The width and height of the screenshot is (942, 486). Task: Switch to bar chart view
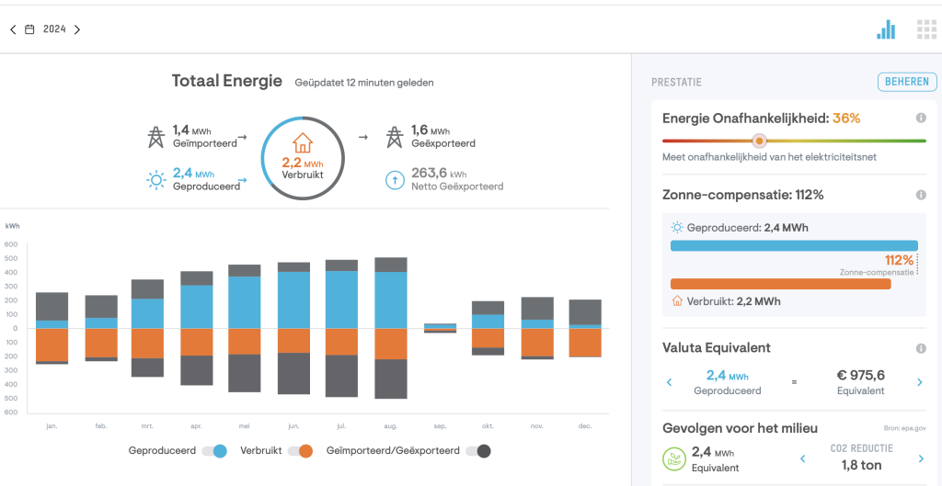[x=886, y=29]
